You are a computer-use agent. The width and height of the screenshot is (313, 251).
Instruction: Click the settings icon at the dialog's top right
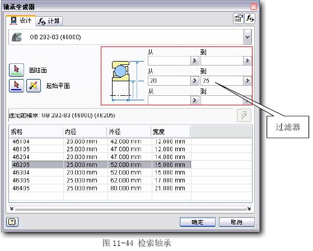pos(239,18)
